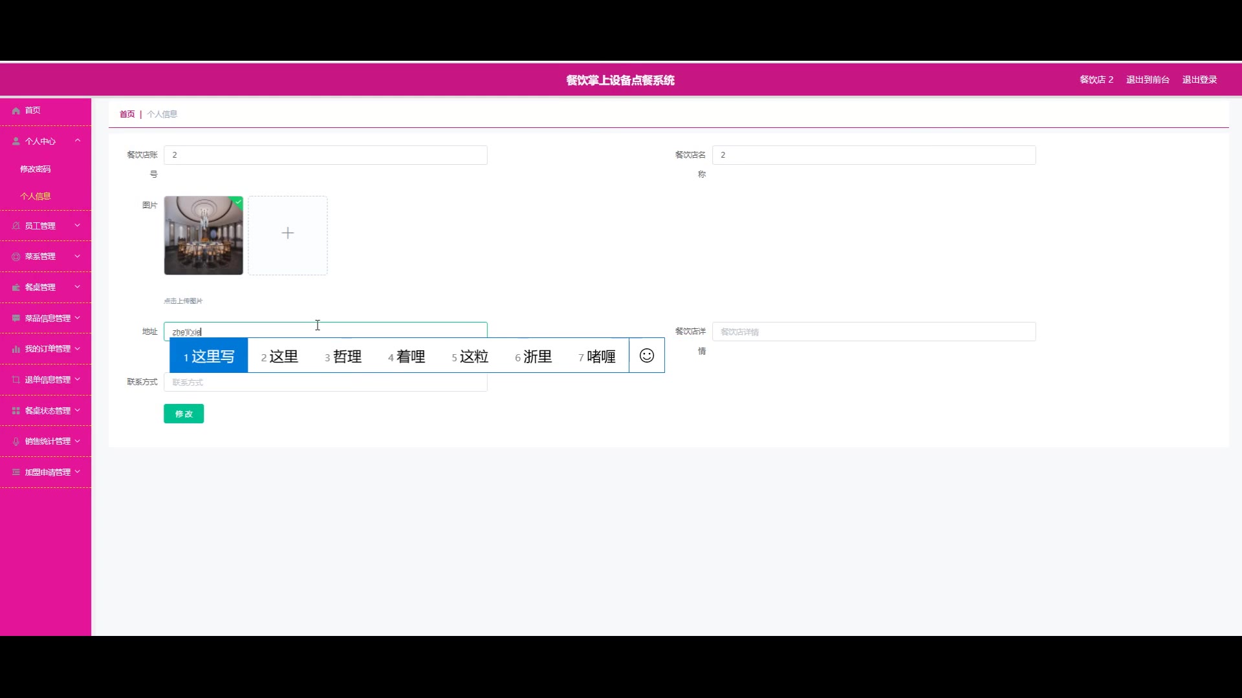Screen dimensions: 1242x698
Task: Click the 菜系管理 sidebar icon
Action: [16, 257]
